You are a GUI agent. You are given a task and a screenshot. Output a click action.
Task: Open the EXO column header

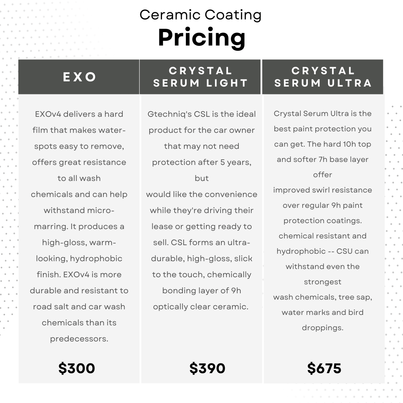(80, 77)
